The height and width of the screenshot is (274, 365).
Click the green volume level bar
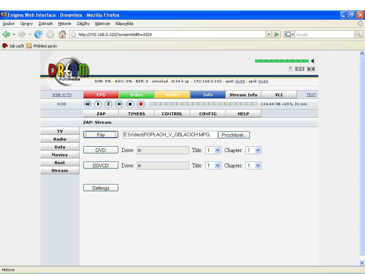point(282,61)
